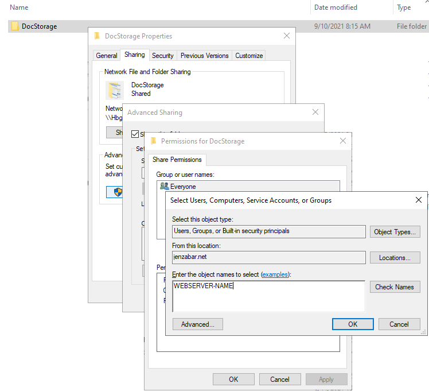
Task: Switch to the General tab
Action: pyautogui.click(x=107, y=56)
